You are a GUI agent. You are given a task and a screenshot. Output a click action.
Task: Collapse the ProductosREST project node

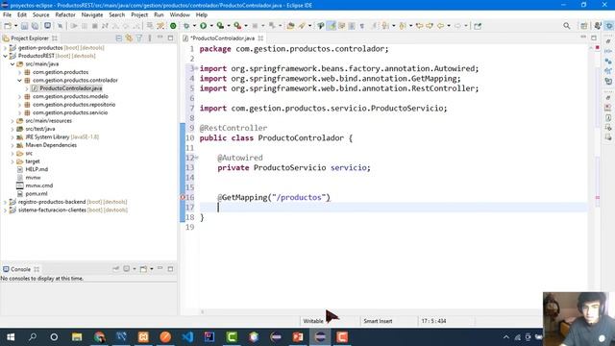point(5,56)
